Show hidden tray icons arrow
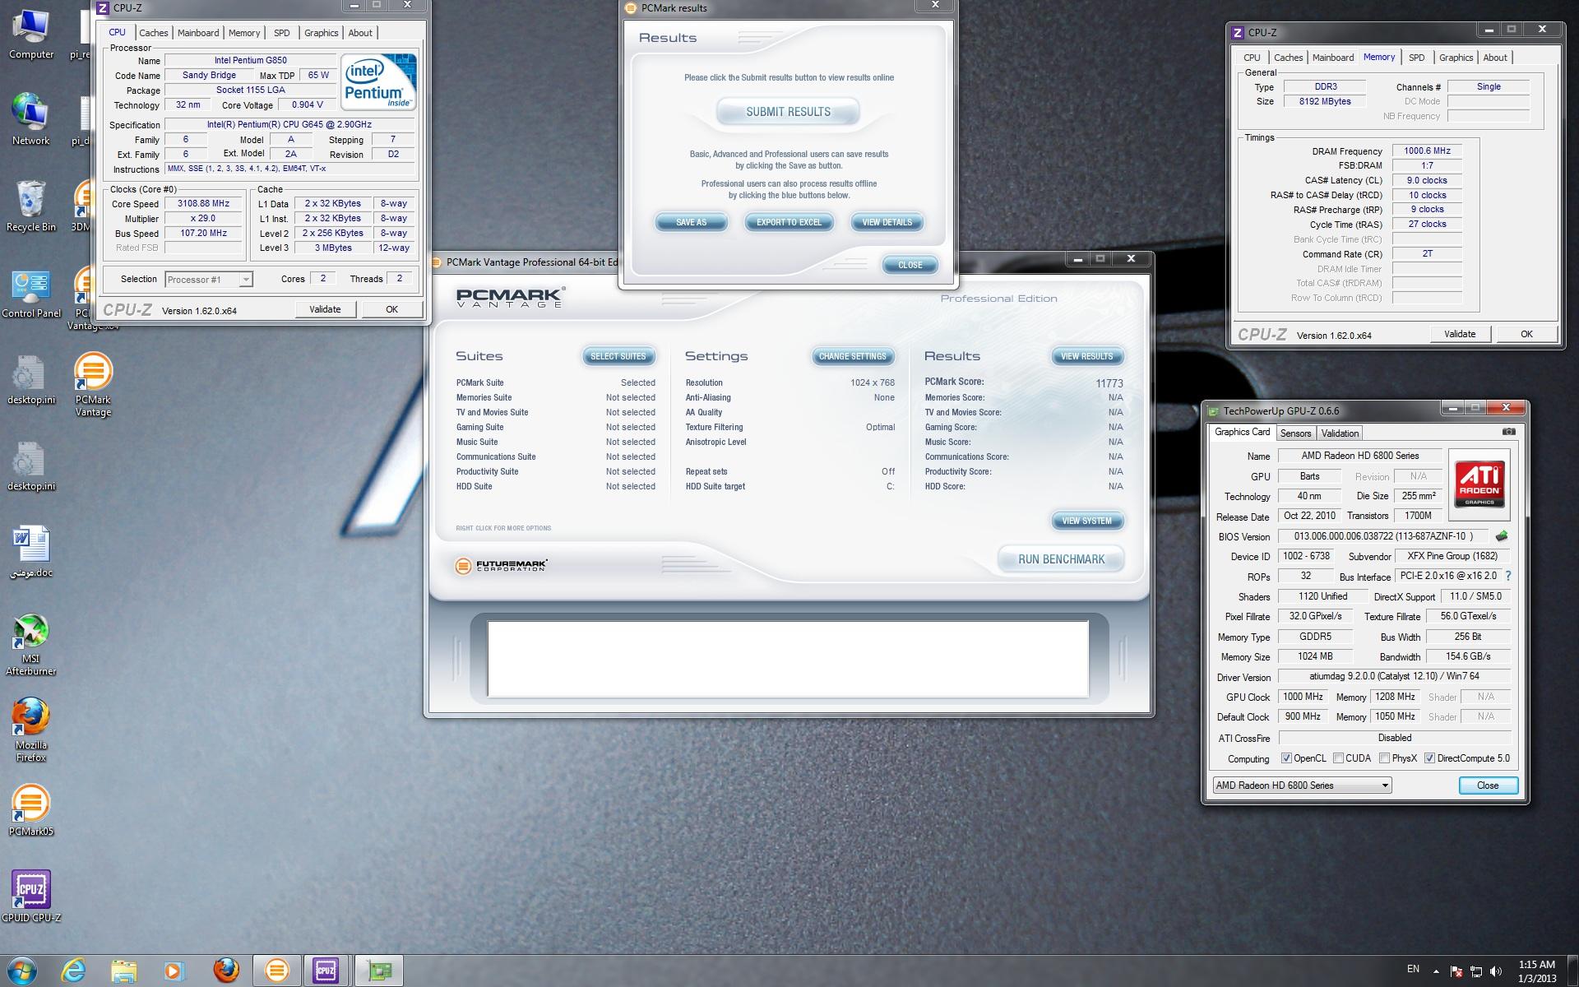The image size is (1579, 987). coord(1436,971)
